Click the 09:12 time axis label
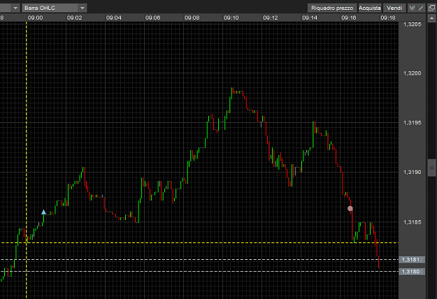The width and height of the screenshot is (437, 299). [271, 18]
